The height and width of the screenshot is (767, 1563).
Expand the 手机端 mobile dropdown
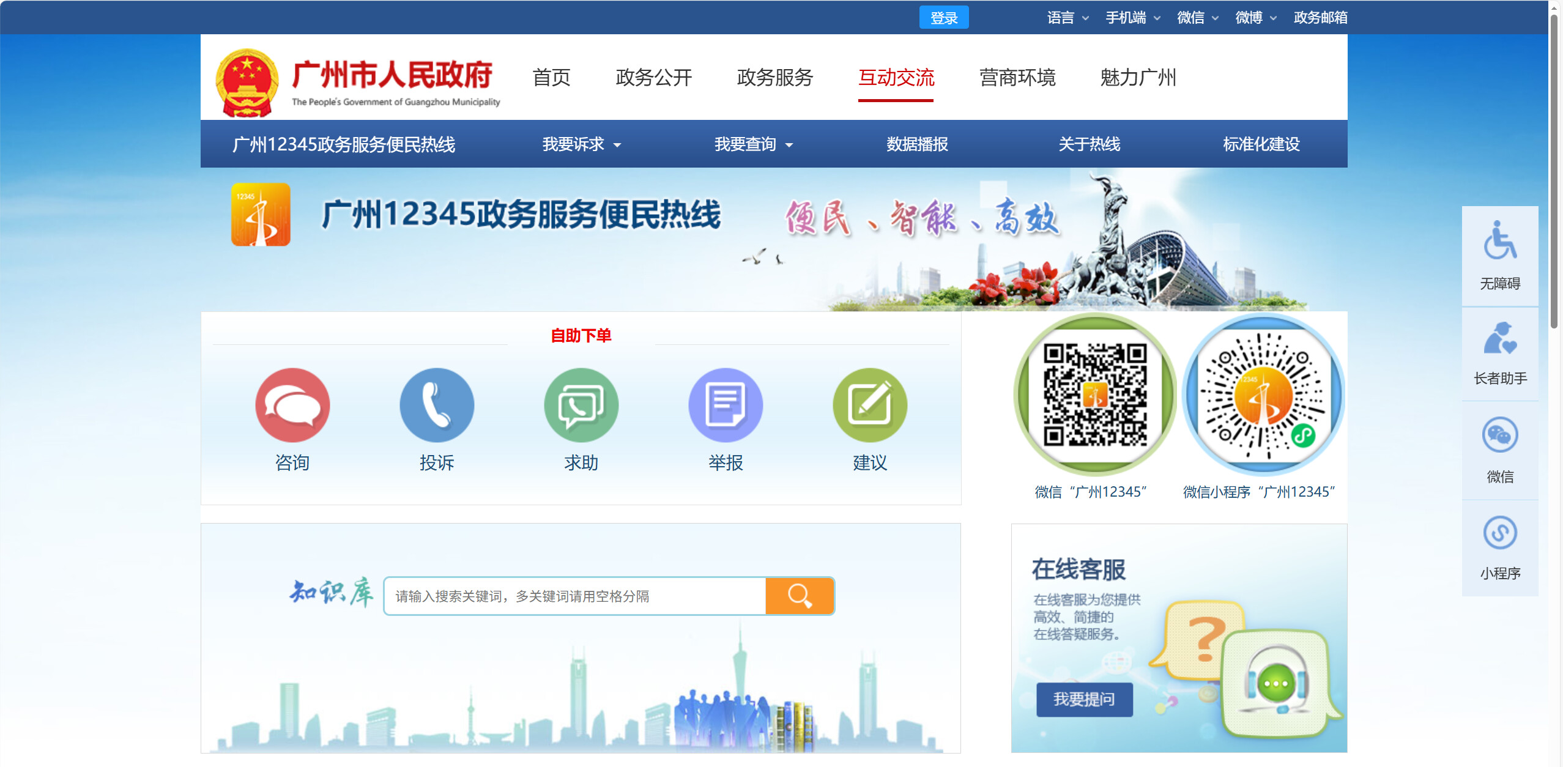1132,18
